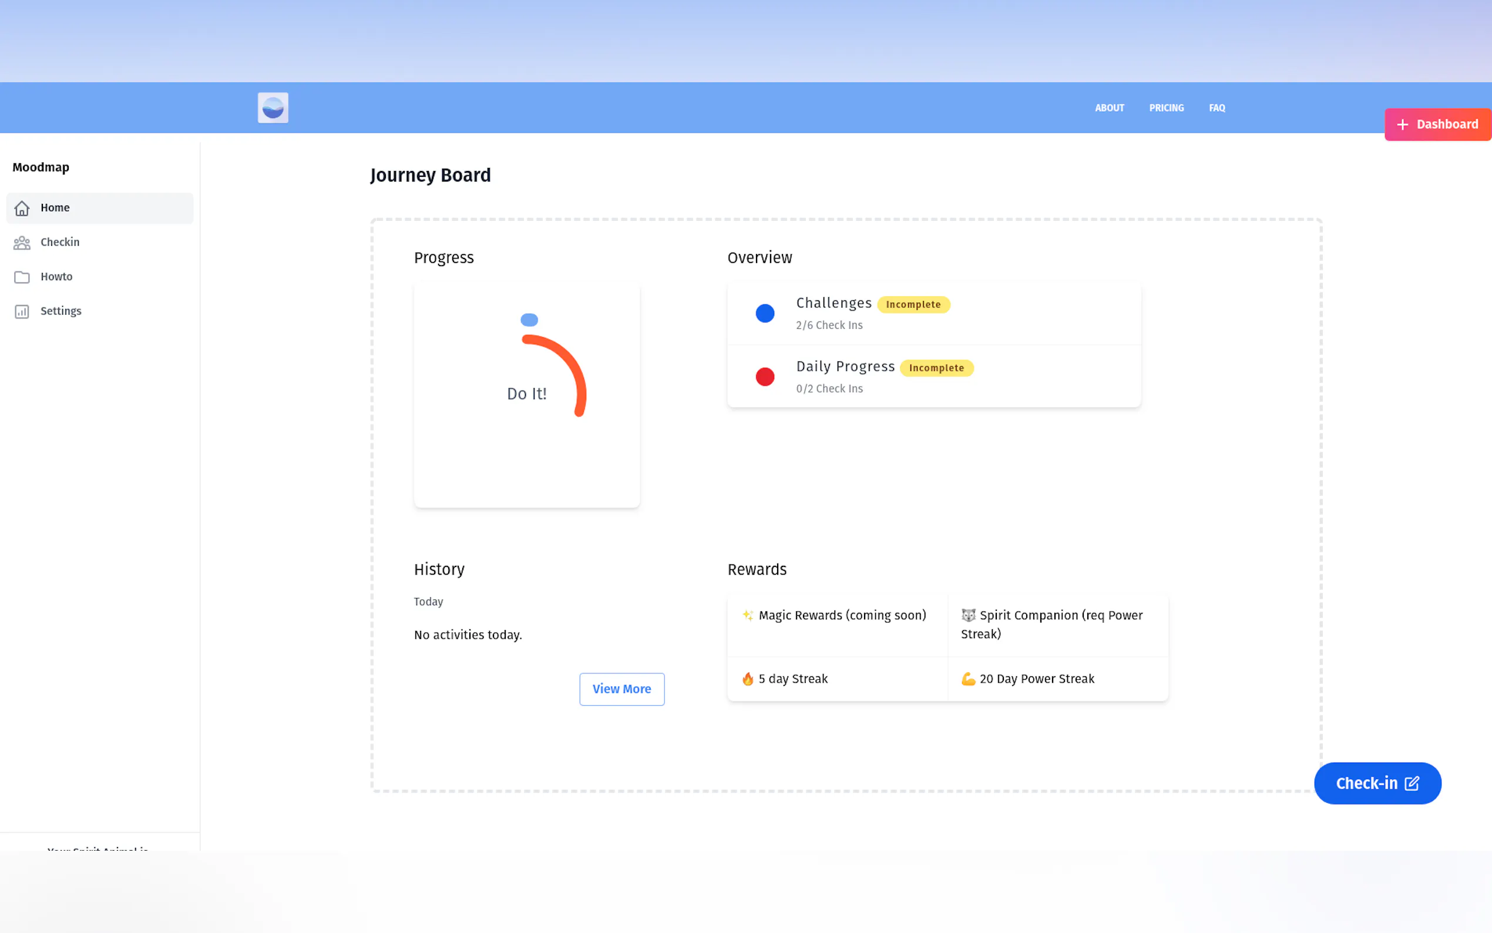Click the fire icon beside 5 day Streak
This screenshot has width=1492, height=933.
[x=748, y=679]
